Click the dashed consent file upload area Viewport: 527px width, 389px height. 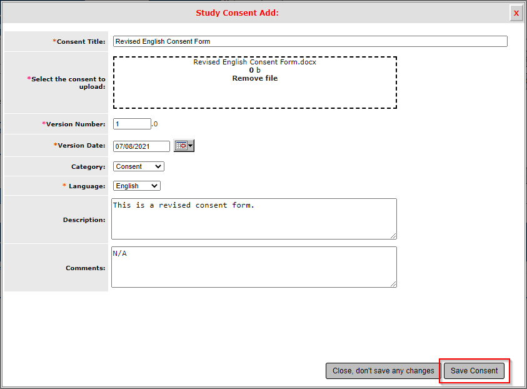[255, 83]
